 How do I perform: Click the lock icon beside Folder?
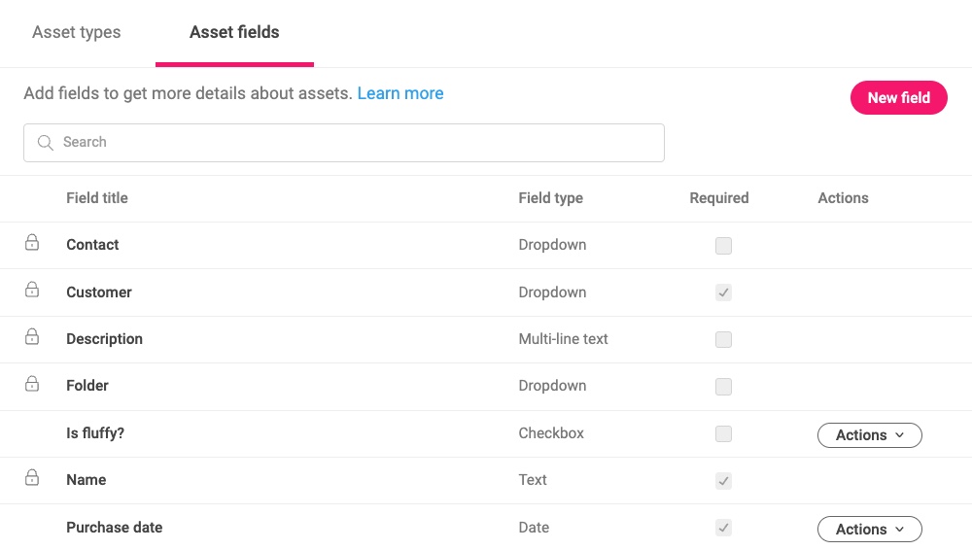pyautogui.click(x=32, y=384)
